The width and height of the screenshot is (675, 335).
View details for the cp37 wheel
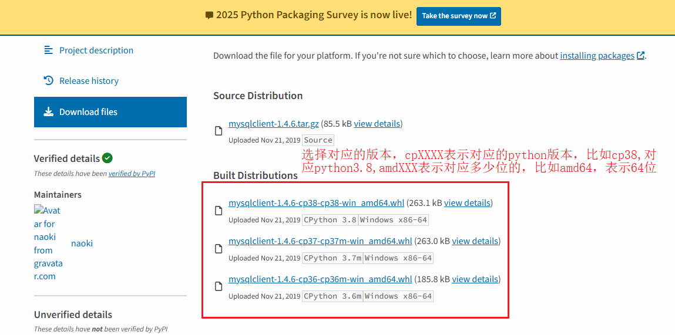[475, 241]
